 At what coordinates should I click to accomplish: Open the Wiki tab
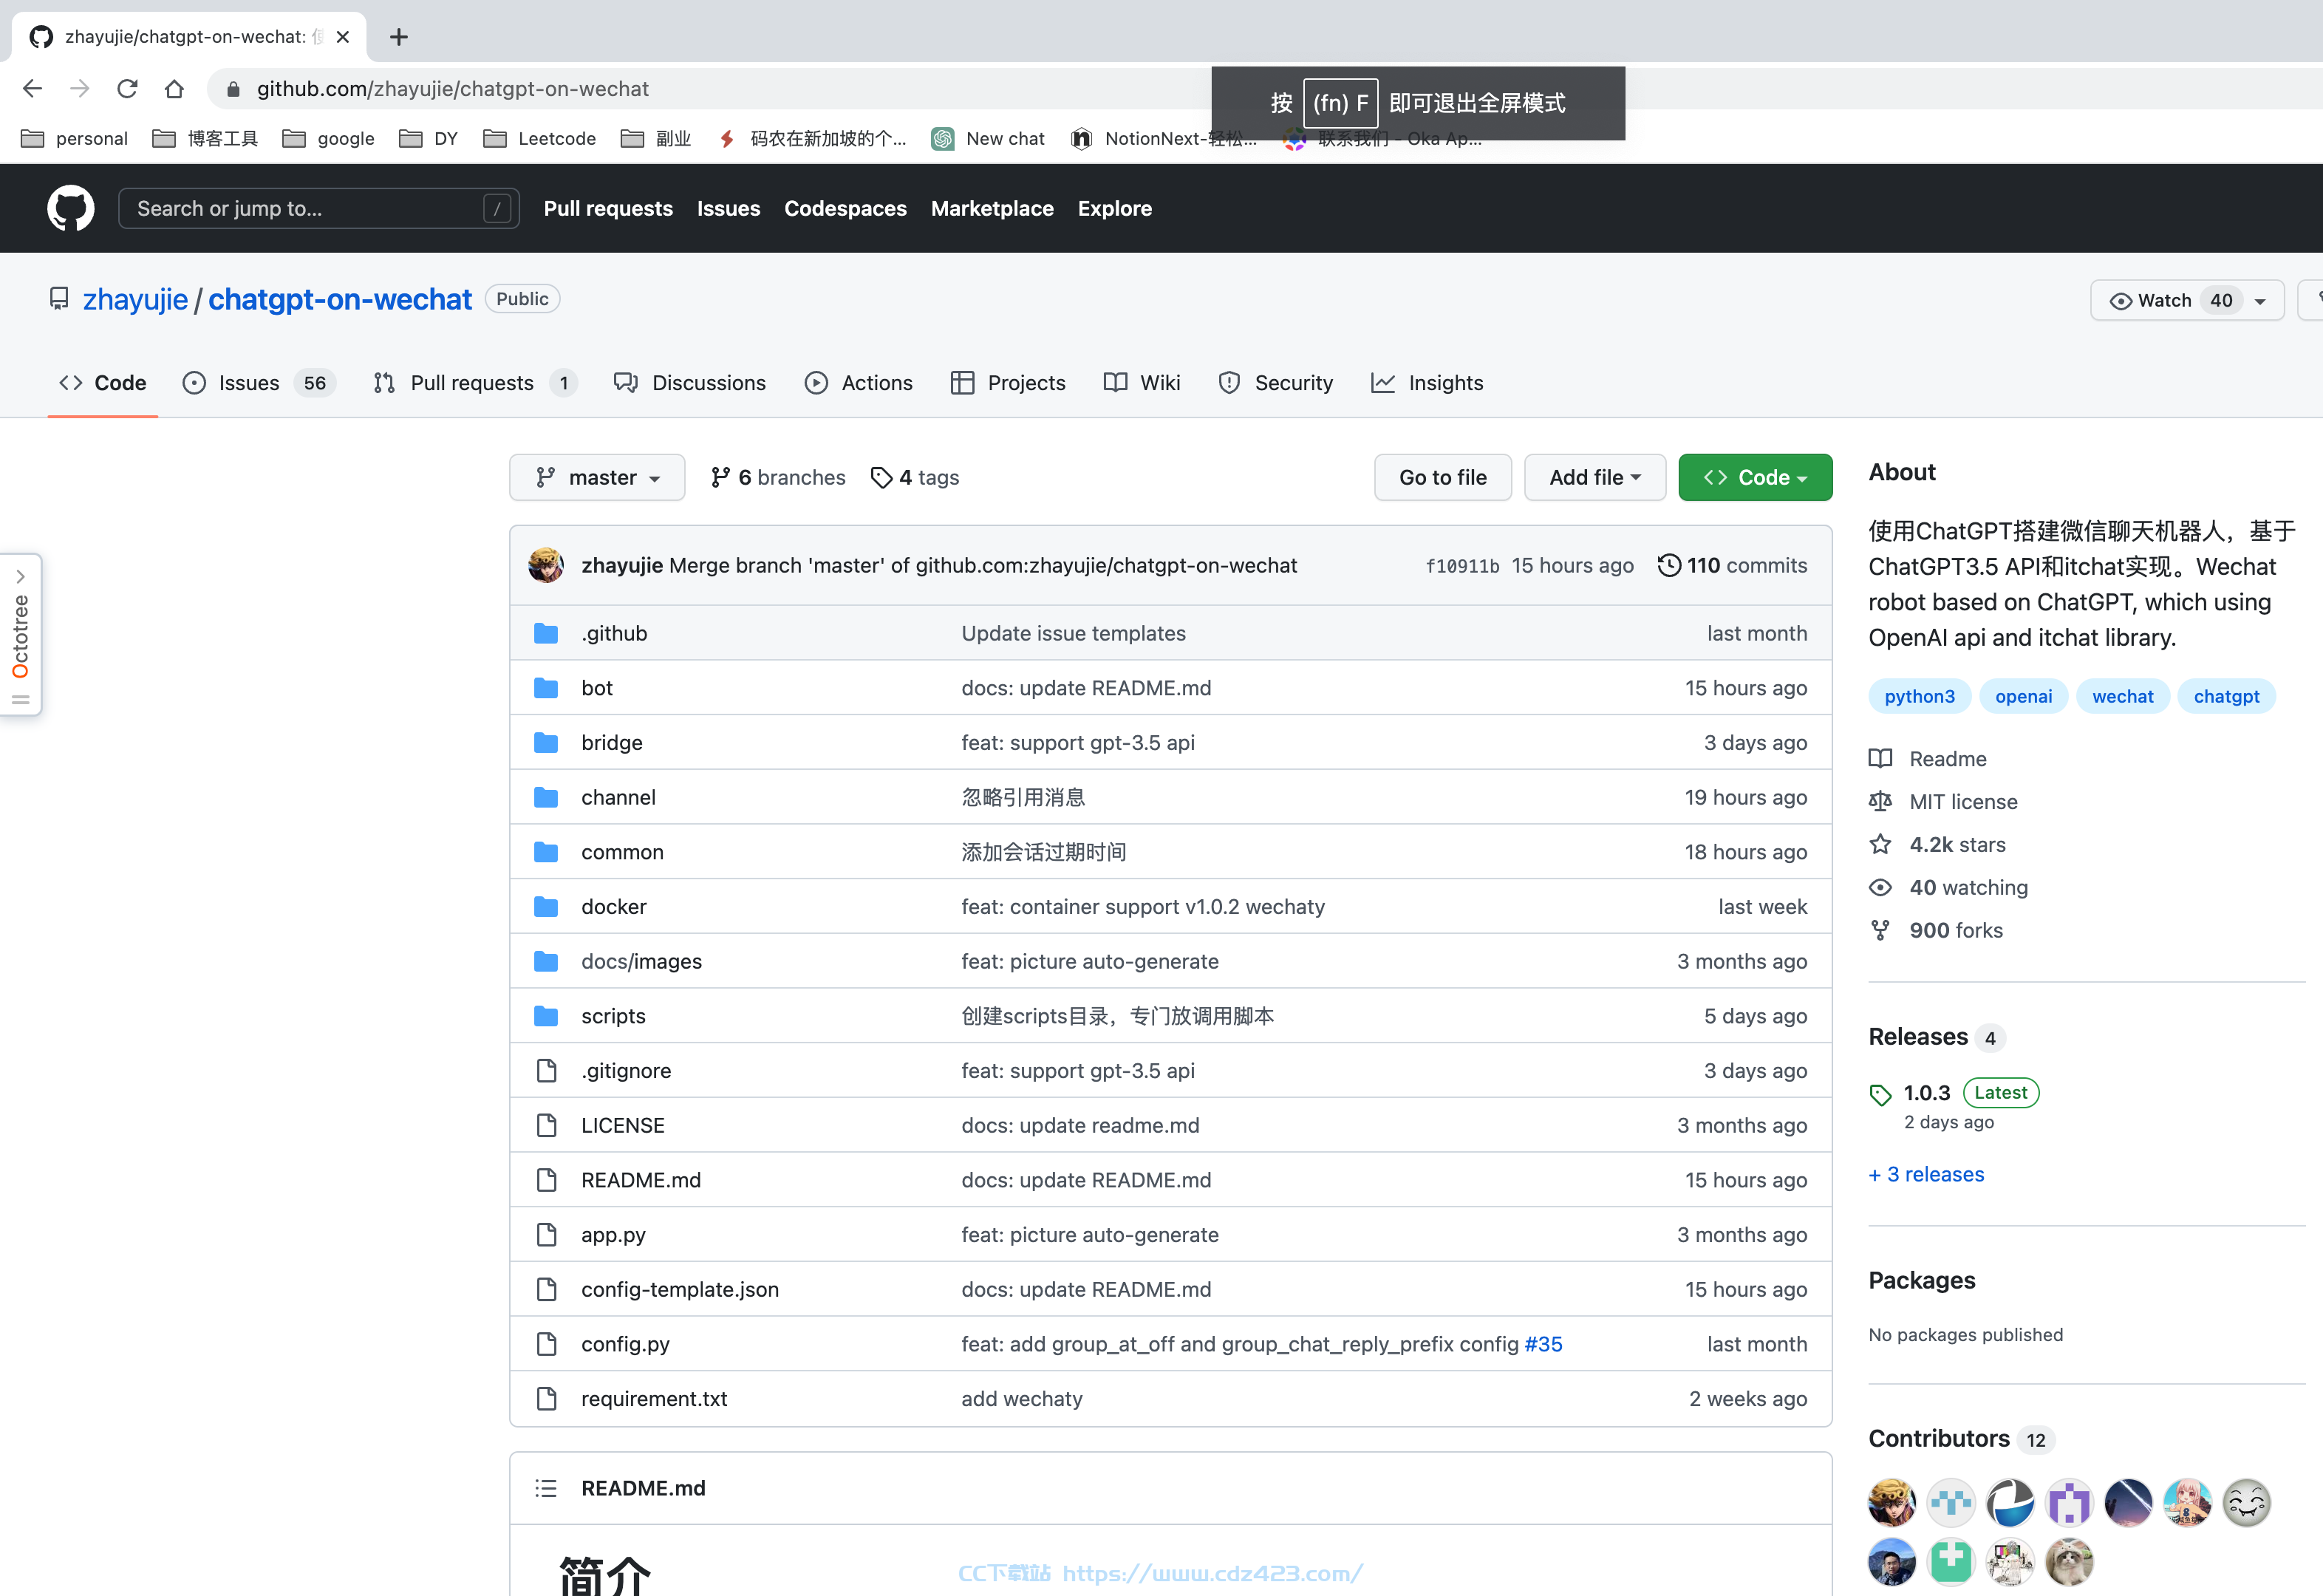(x=1142, y=383)
